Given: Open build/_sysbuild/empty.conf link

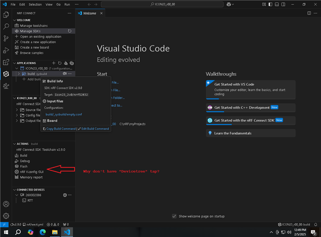Looking at the screenshot, I should [64, 115].
